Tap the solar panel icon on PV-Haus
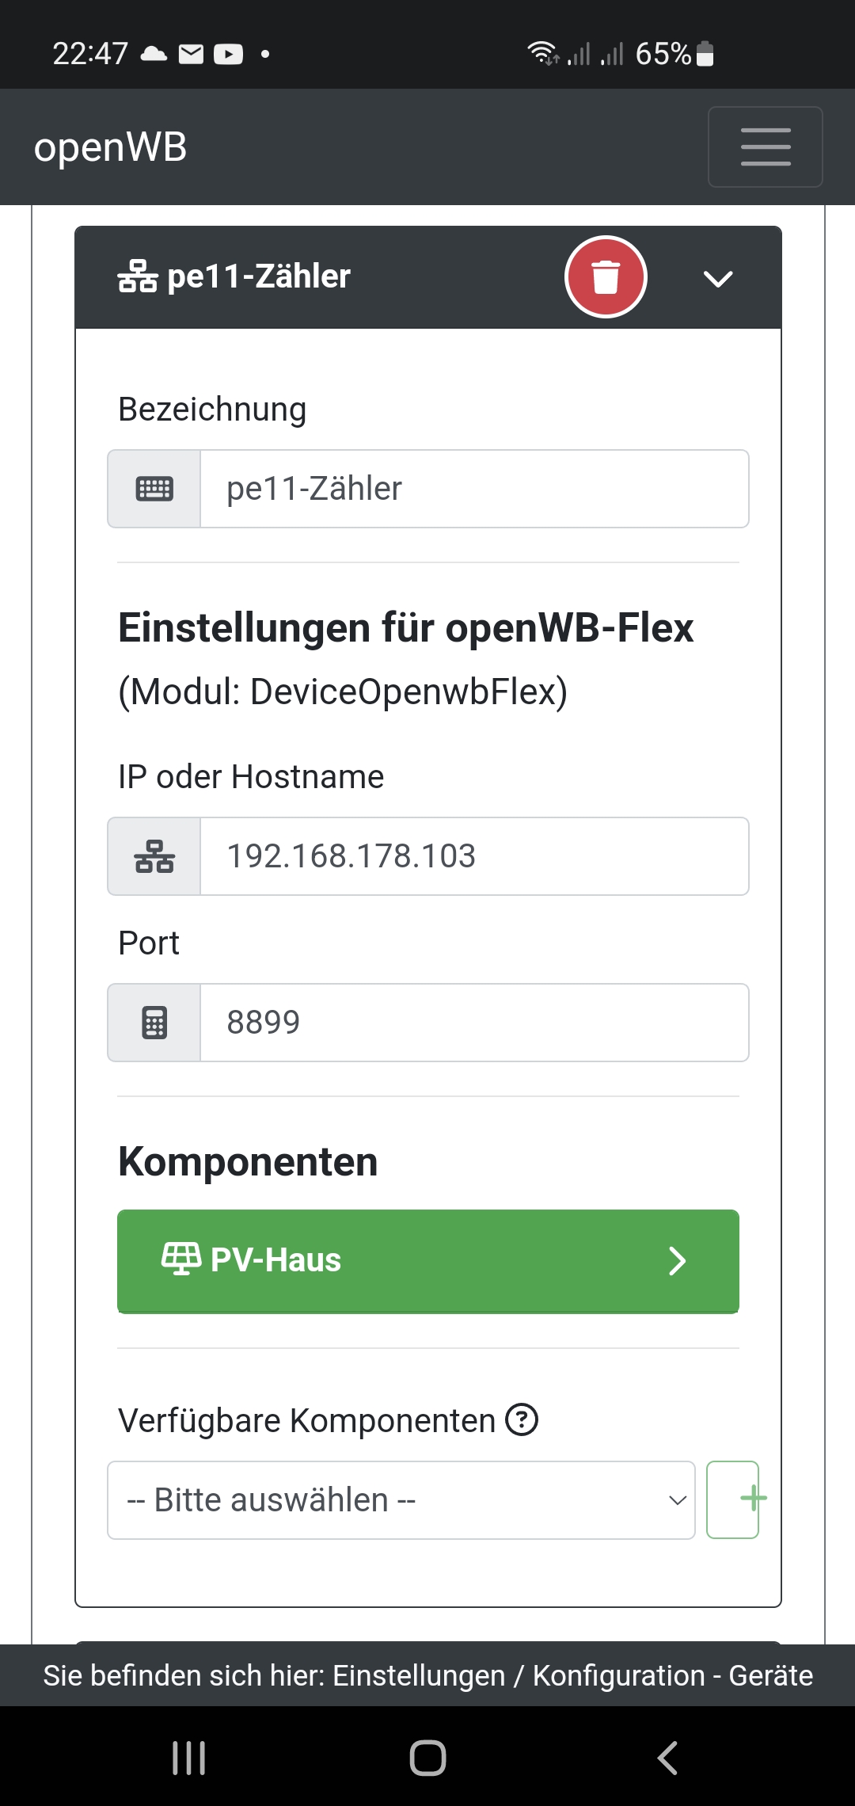This screenshot has height=1806, width=855. coord(181,1259)
